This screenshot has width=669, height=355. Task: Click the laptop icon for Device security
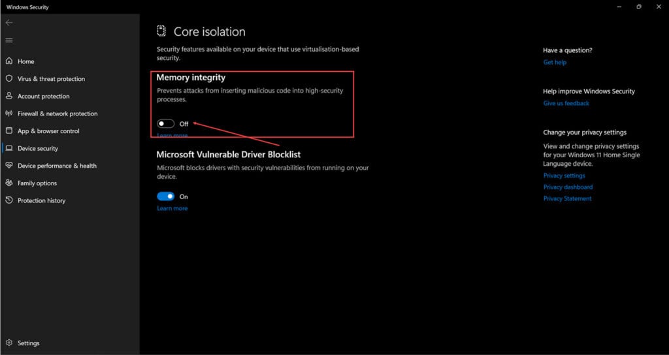click(x=9, y=148)
